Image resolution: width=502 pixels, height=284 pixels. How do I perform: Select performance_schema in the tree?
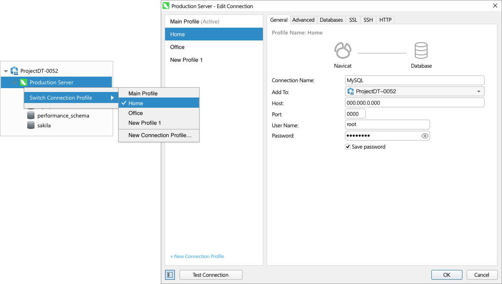click(x=63, y=116)
